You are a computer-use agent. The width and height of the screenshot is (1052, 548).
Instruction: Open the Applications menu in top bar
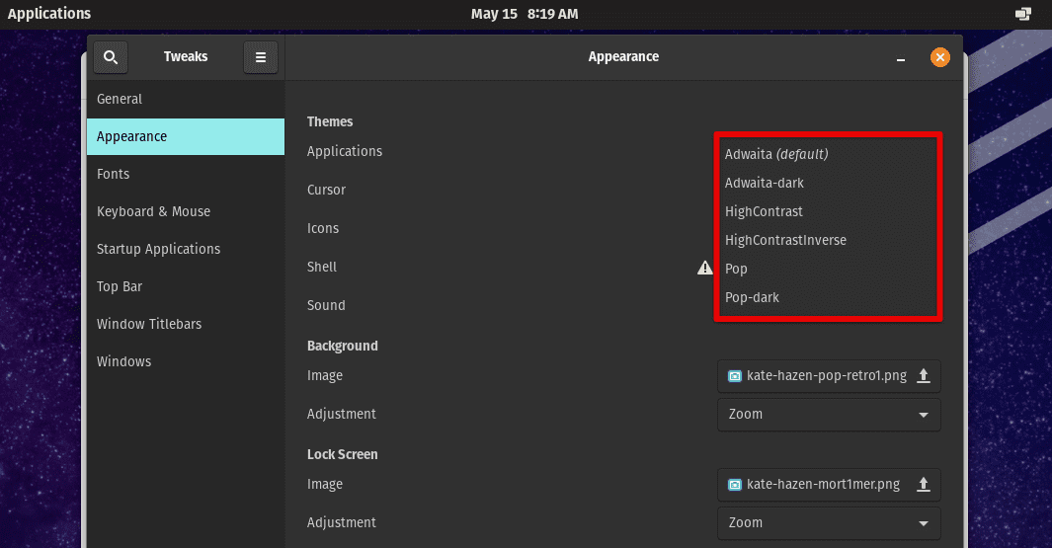pos(49,14)
